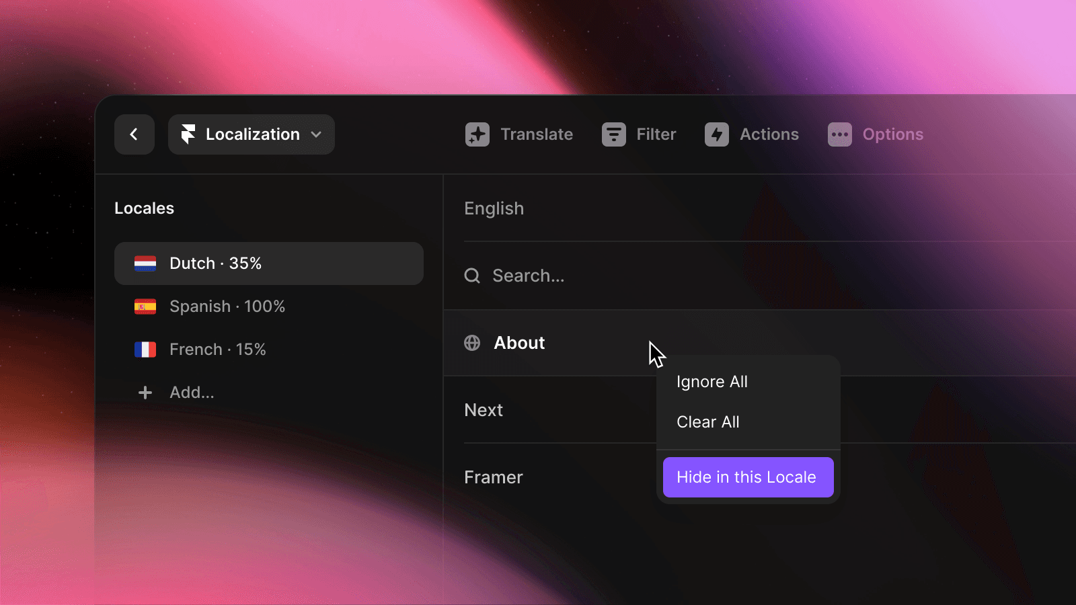Click the back arrow button
The height and width of the screenshot is (605, 1076).
(134, 134)
